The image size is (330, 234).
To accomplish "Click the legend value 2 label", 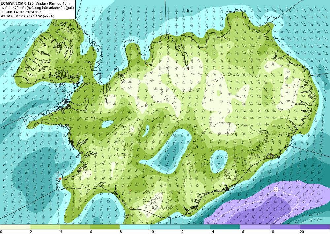I will [x=31, y=232].
